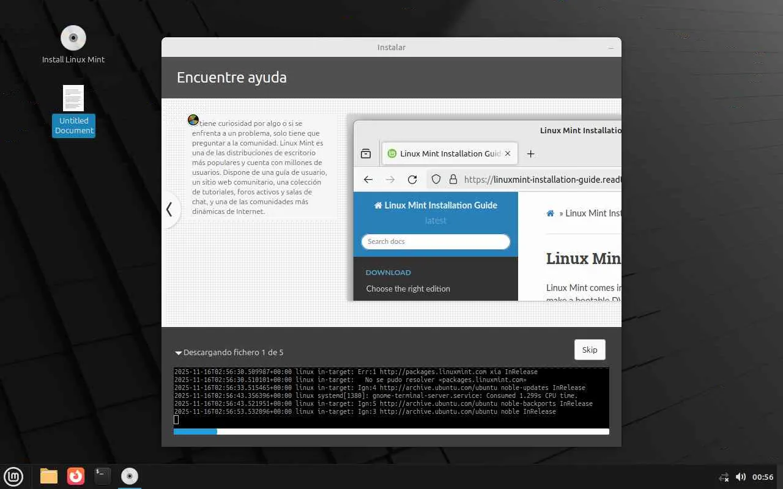Launch Firefox from the panel

(76, 476)
